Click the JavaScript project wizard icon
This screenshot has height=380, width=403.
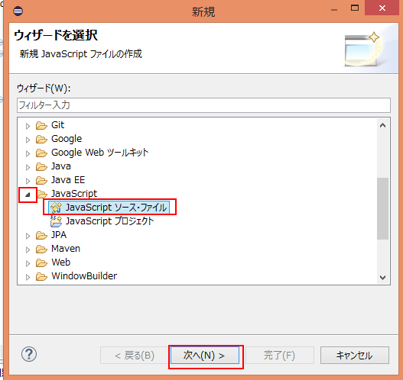click(56, 221)
